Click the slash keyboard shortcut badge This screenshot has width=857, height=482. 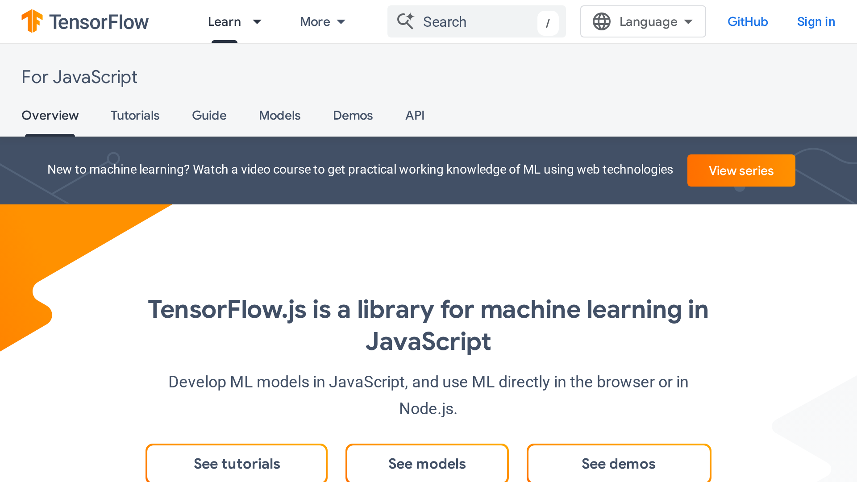pos(548,22)
